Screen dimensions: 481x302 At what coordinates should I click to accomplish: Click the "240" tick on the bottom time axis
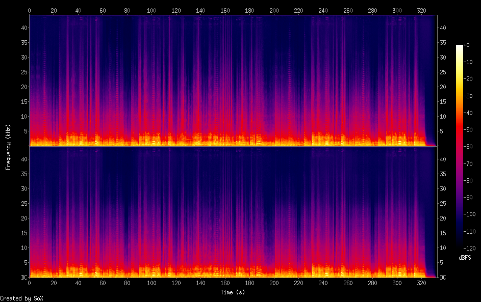[323, 283]
